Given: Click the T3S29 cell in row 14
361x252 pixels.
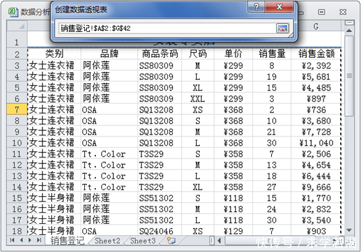Looking at the screenshot, I should tap(160, 187).
